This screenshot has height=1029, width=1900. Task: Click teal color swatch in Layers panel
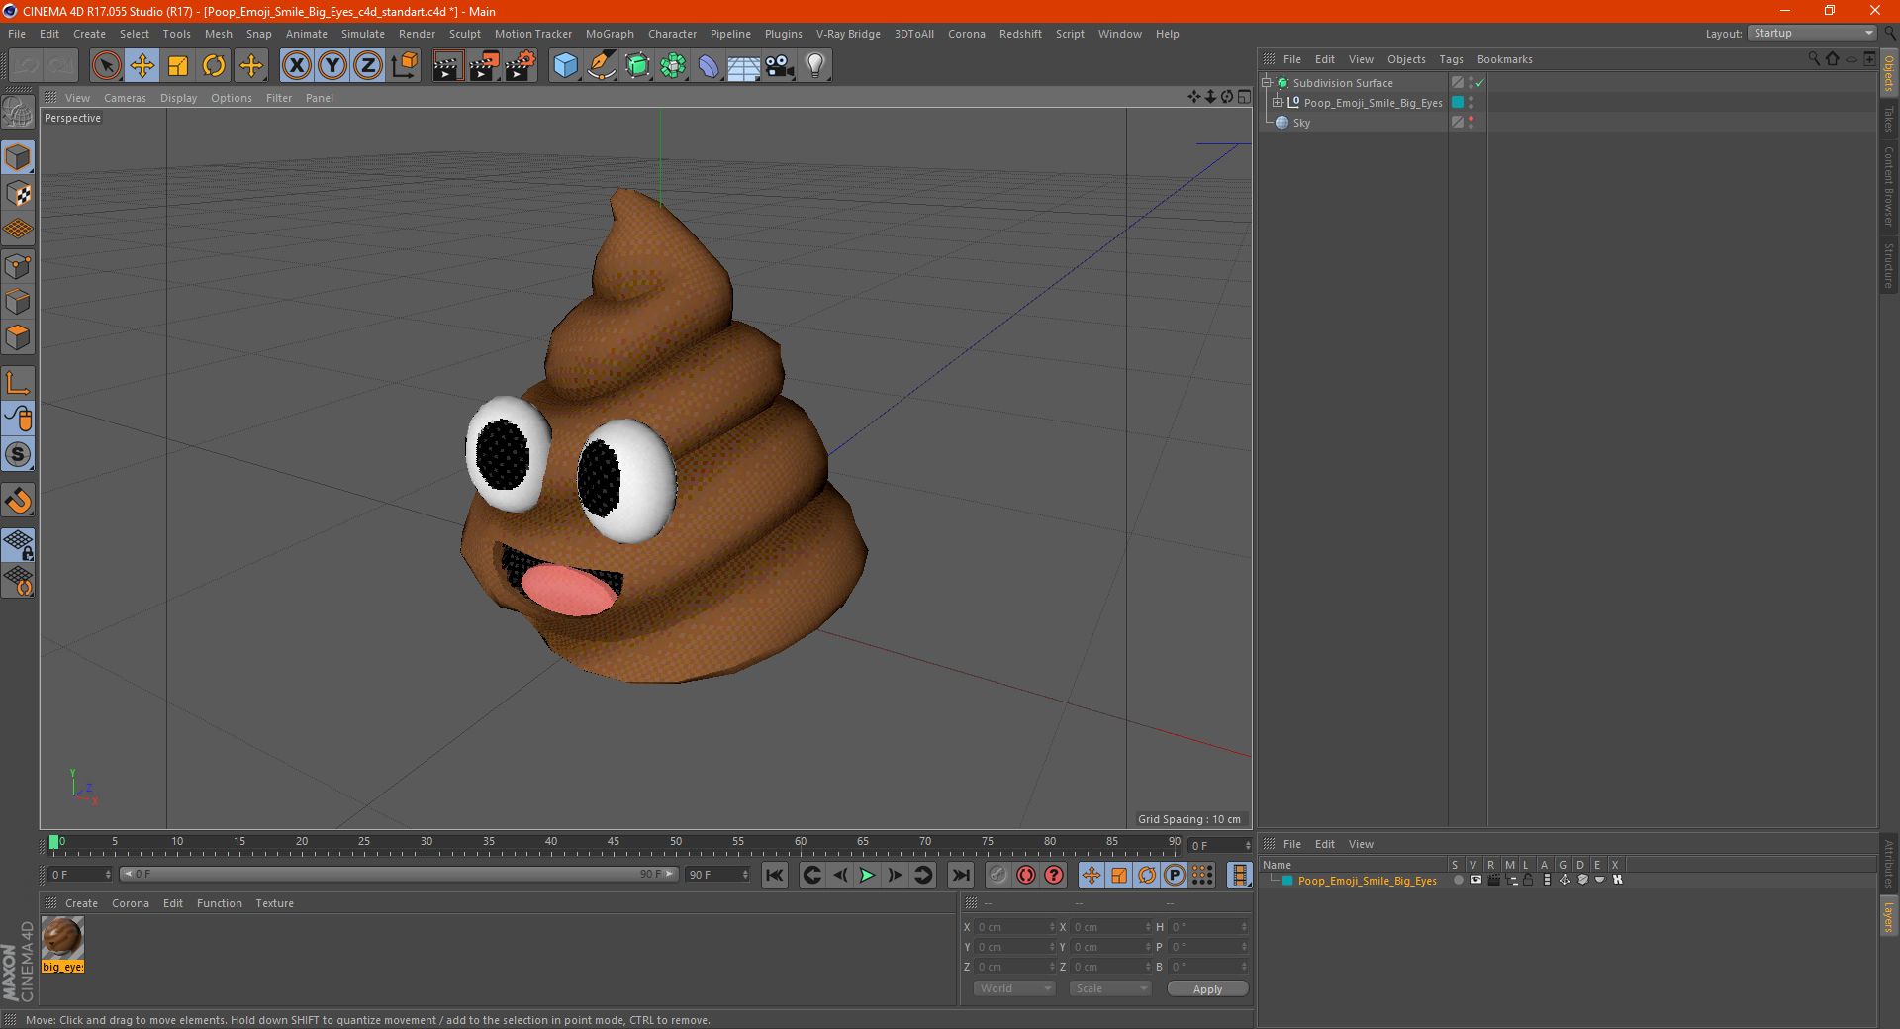(1287, 881)
